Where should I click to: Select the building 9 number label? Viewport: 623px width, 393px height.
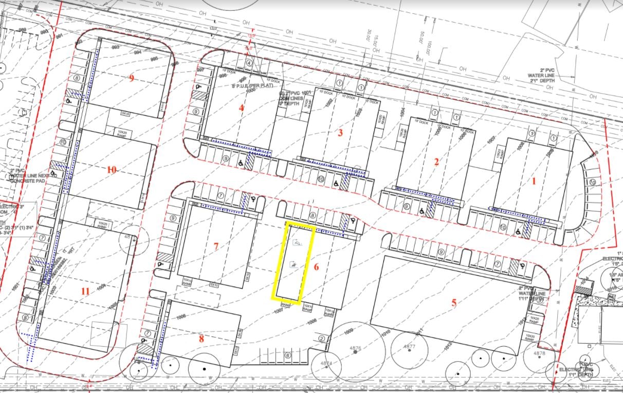click(132, 78)
